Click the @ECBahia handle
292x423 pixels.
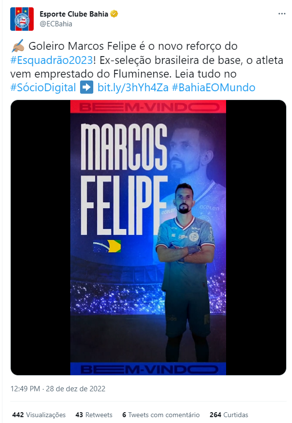click(56, 24)
